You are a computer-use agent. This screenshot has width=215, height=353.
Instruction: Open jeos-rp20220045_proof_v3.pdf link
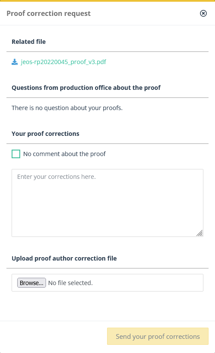coord(64,62)
